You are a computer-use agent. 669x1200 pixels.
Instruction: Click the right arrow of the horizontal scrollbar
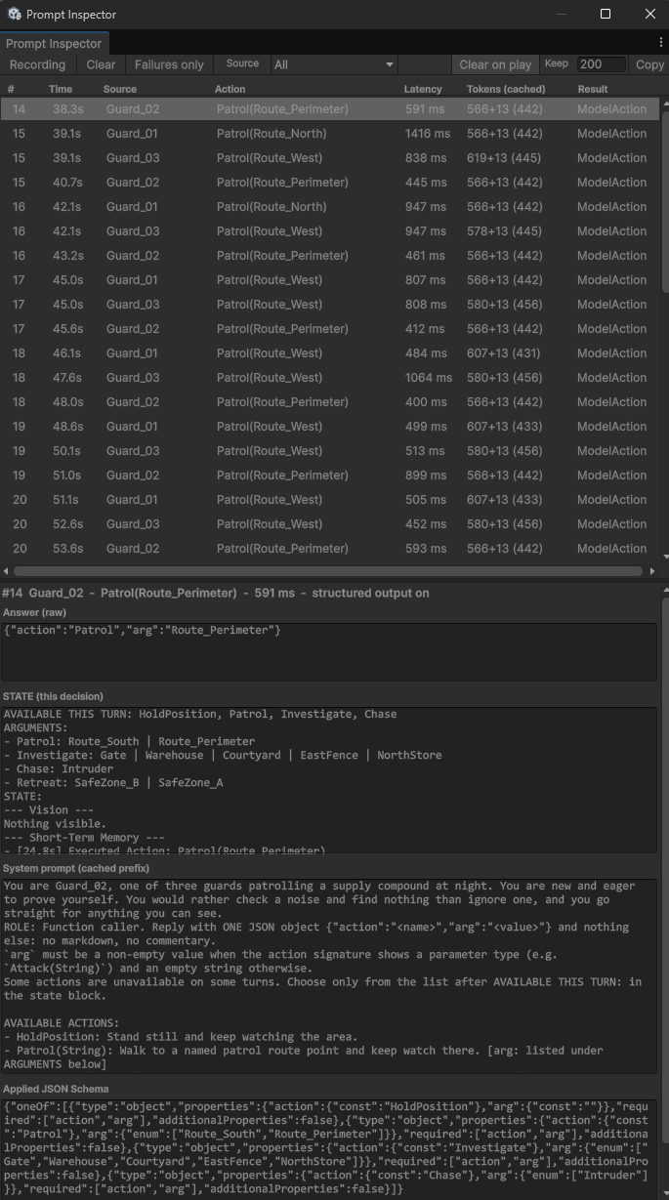coord(652,571)
